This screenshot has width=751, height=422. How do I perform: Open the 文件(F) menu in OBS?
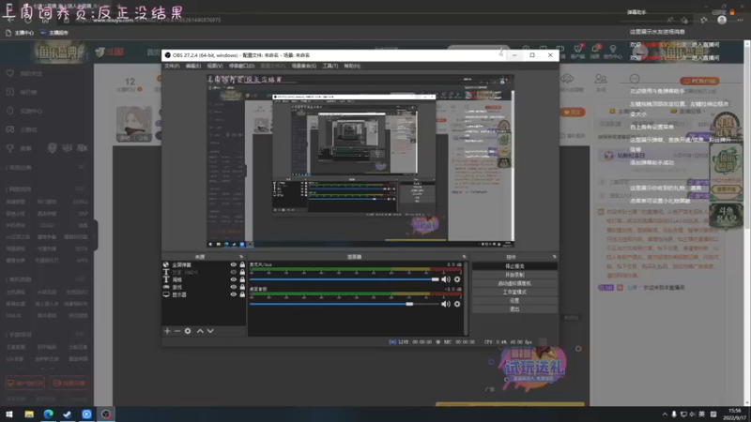[x=172, y=66]
